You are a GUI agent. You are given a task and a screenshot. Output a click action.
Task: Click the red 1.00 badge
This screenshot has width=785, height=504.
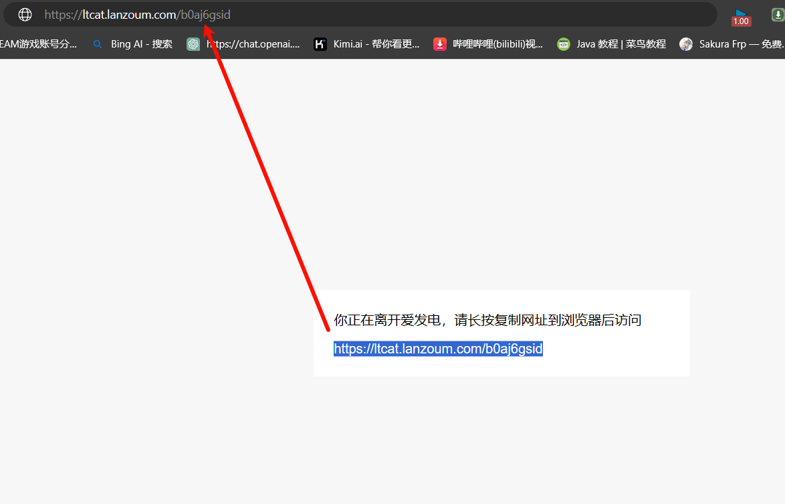tap(740, 20)
